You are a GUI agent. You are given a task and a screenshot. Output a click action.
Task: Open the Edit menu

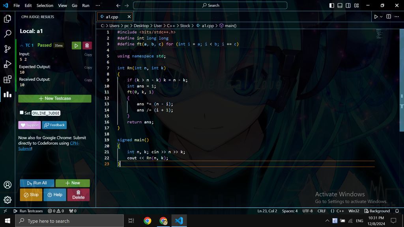(x=28, y=6)
